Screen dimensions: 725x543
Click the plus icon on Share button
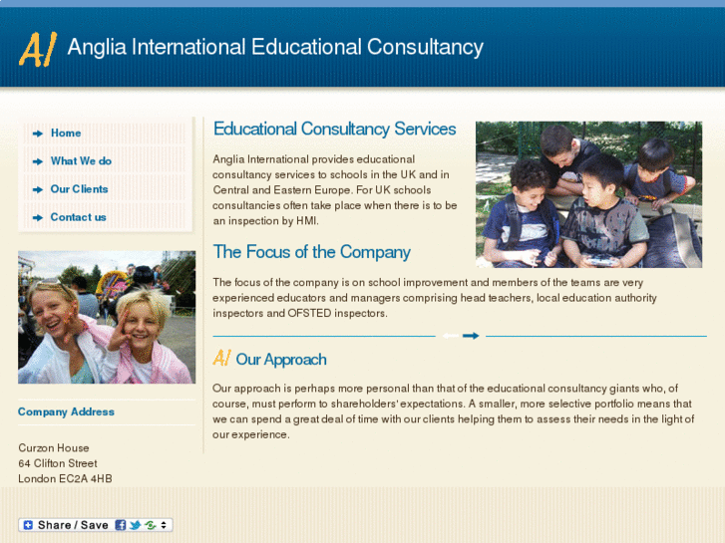[28, 525]
